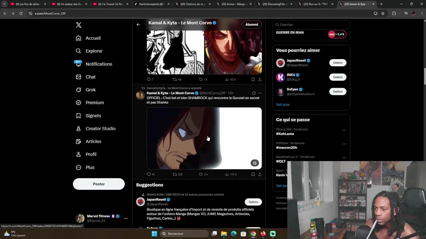Bookmark page with star icon

coord(383,13)
